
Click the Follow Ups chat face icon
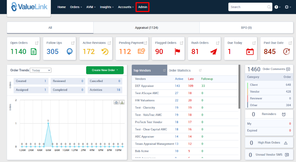[70, 51]
